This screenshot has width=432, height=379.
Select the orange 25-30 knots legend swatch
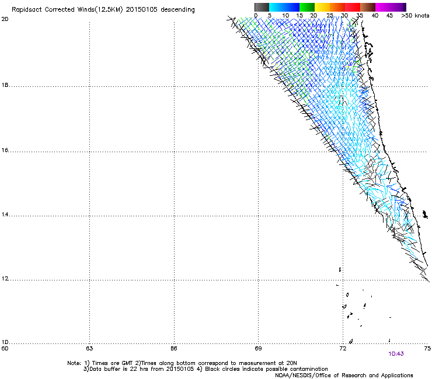pos(337,7)
